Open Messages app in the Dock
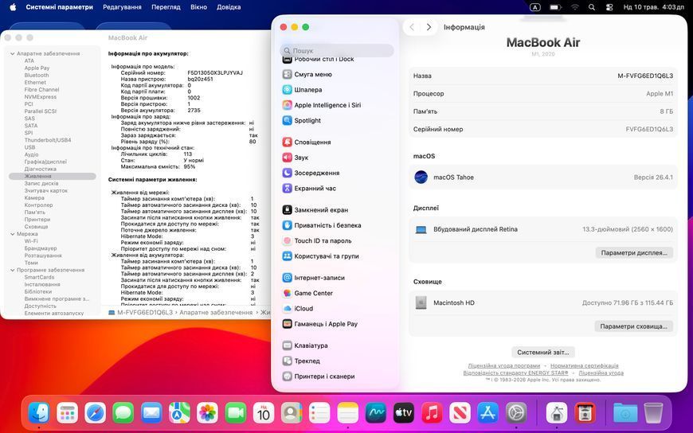The height and width of the screenshot is (433, 693). (x=123, y=413)
